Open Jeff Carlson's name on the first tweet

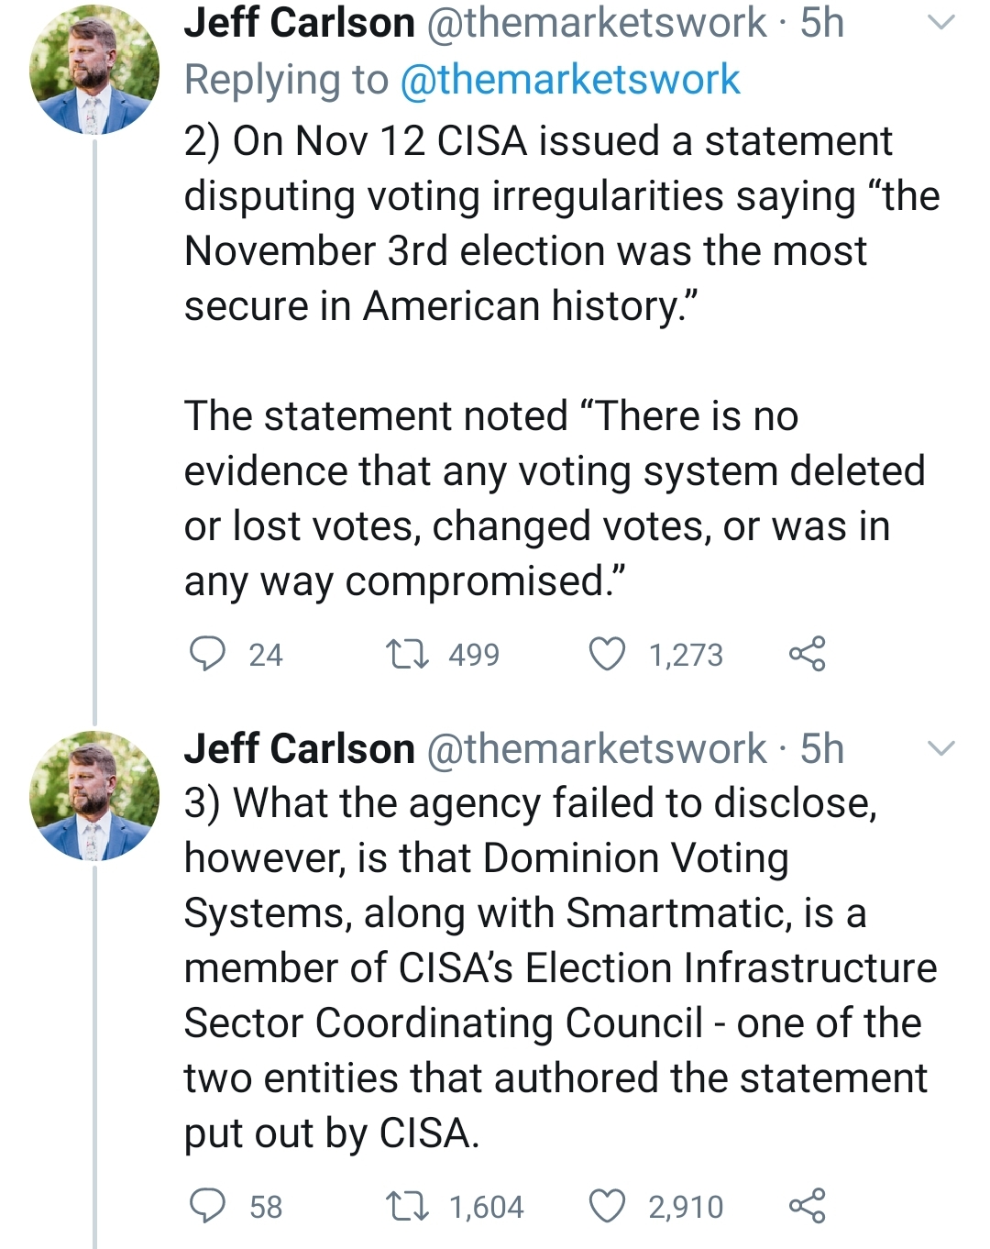[x=299, y=23]
